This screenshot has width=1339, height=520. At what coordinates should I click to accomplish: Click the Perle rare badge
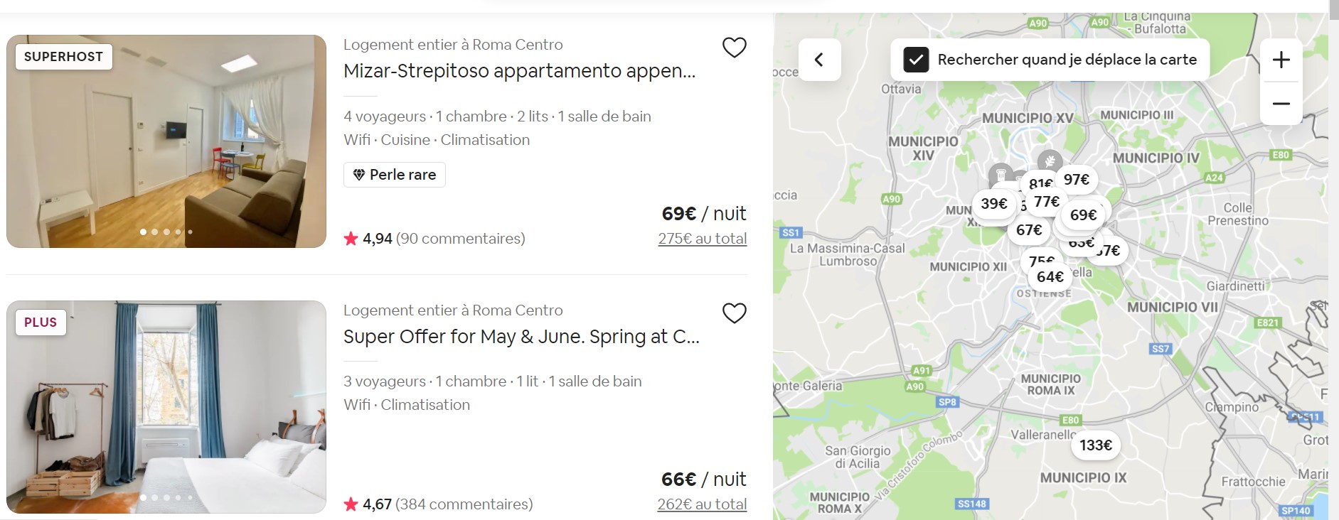click(x=395, y=175)
